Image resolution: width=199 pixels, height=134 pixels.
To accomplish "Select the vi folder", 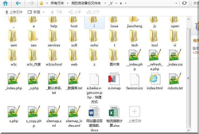I will click(x=175, y=38).
